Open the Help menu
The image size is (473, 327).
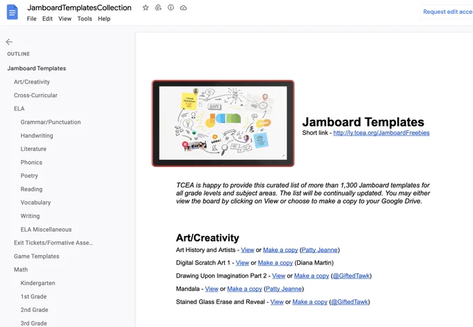click(104, 19)
